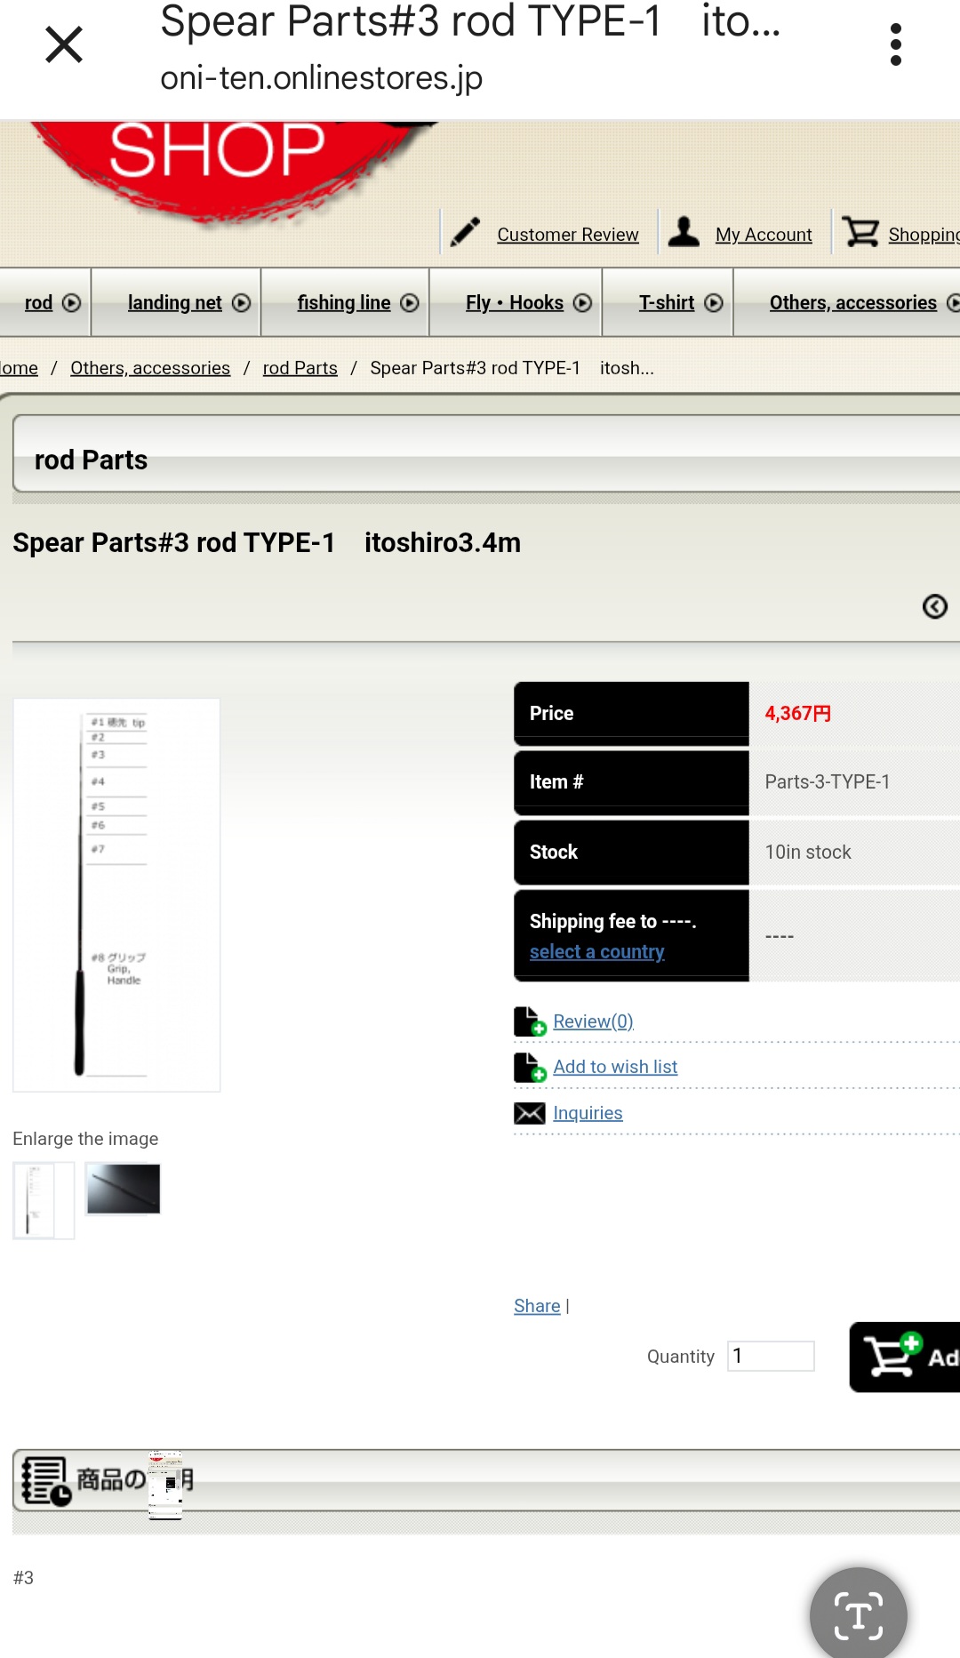Viewport: 960px width, 1658px height.
Task: Click the envelope Inquiries icon
Action: click(x=530, y=1113)
